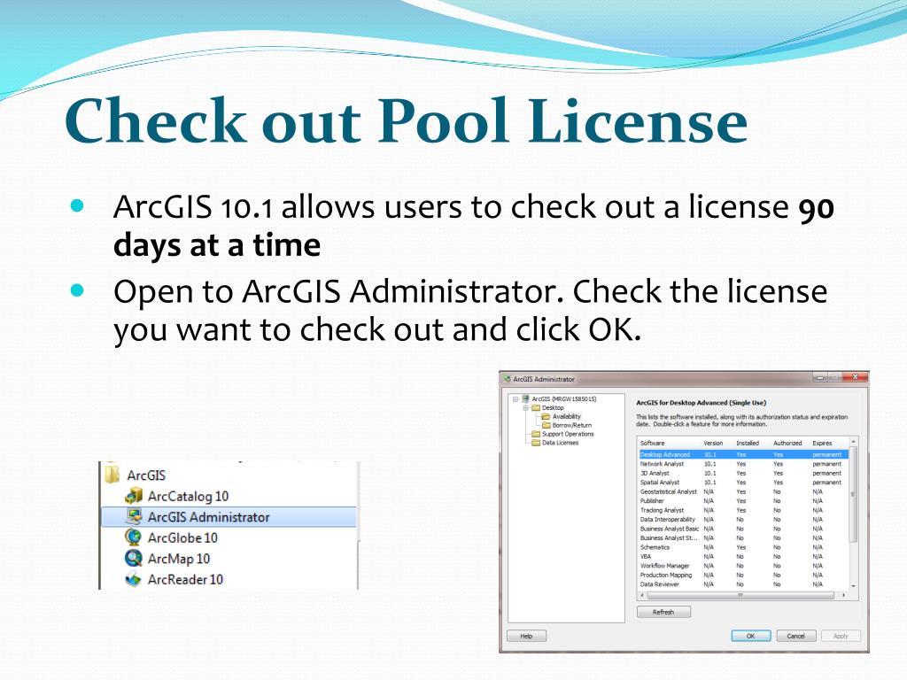907x680 pixels.
Task: Sort by the Authorized column header
Action: tap(790, 443)
